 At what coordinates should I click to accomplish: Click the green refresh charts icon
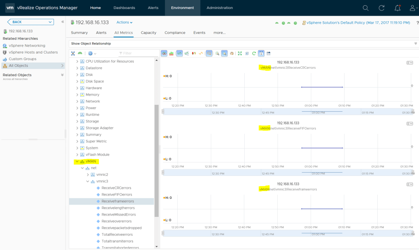pyautogui.click(x=254, y=54)
